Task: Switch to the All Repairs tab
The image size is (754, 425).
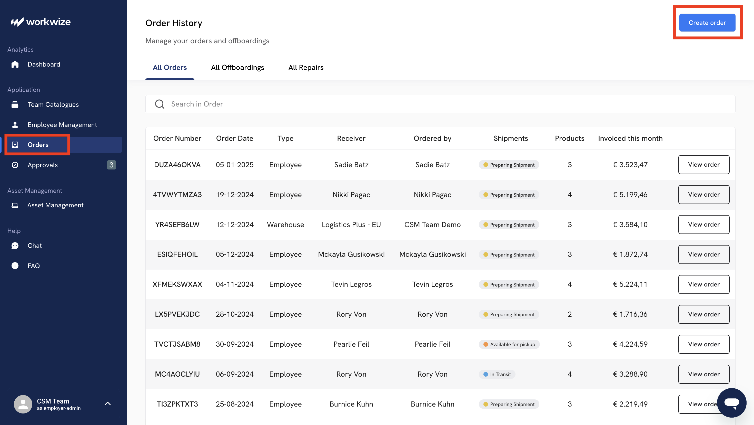Action: point(306,68)
